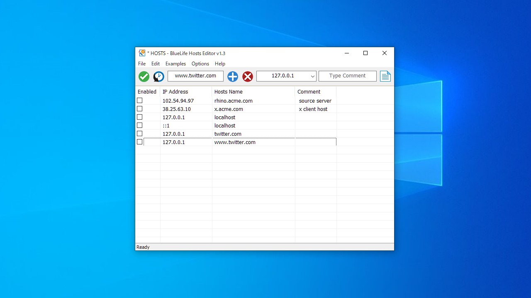This screenshot has height=298, width=531.
Task: Sort by the Enabled column header
Action: [148, 92]
